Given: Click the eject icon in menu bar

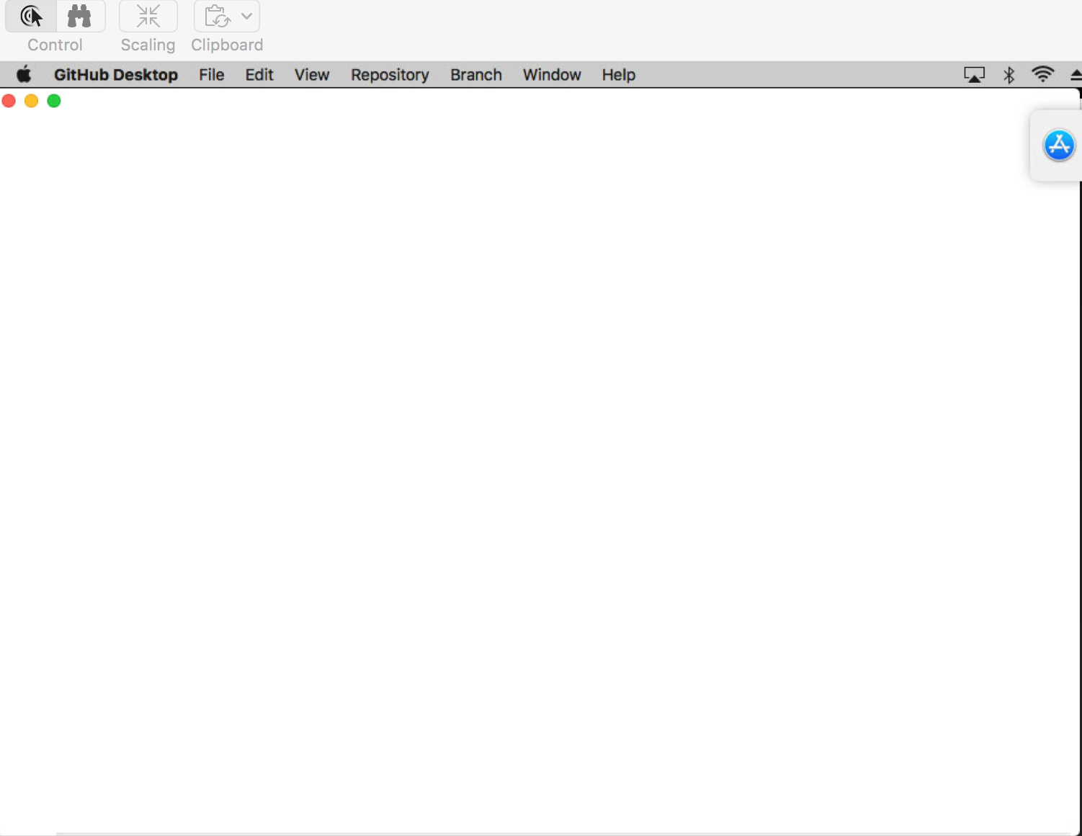Looking at the screenshot, I should (x=1076, y=75).
